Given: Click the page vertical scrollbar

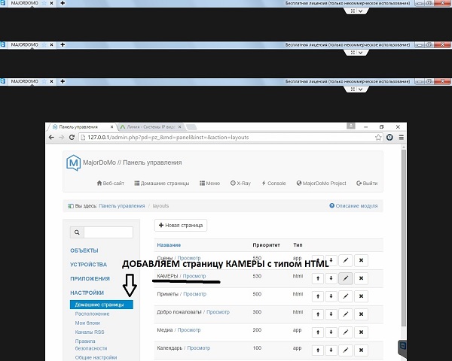Looking at the screenshot, I should coord(404,238).
